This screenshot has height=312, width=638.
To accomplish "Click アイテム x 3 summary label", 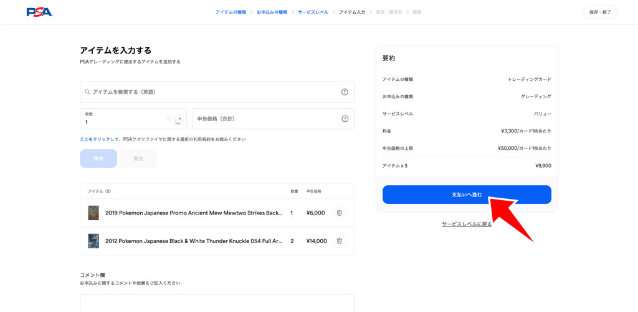I will click(x=395, y=166).
